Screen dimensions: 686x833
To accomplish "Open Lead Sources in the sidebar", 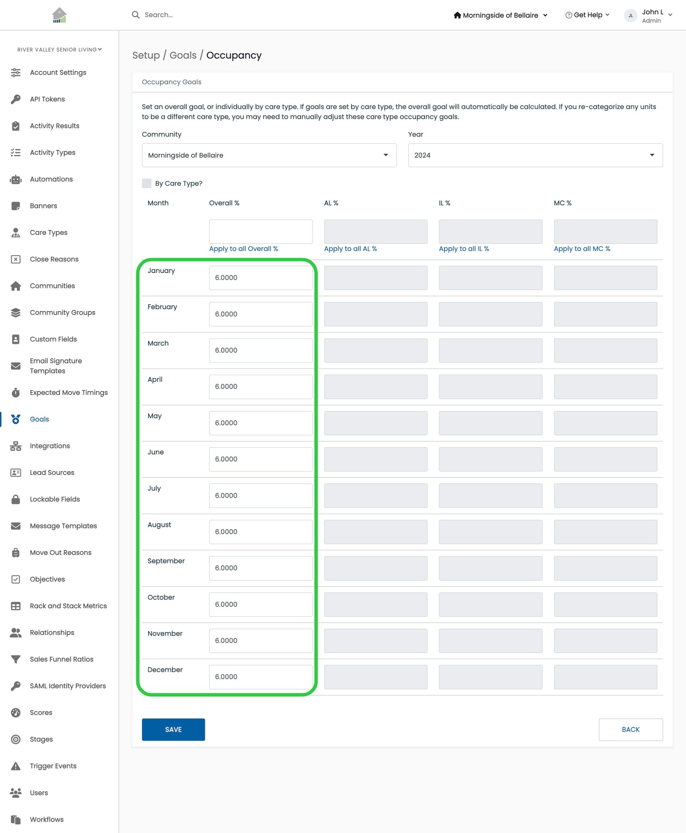I will coord(52,472).
